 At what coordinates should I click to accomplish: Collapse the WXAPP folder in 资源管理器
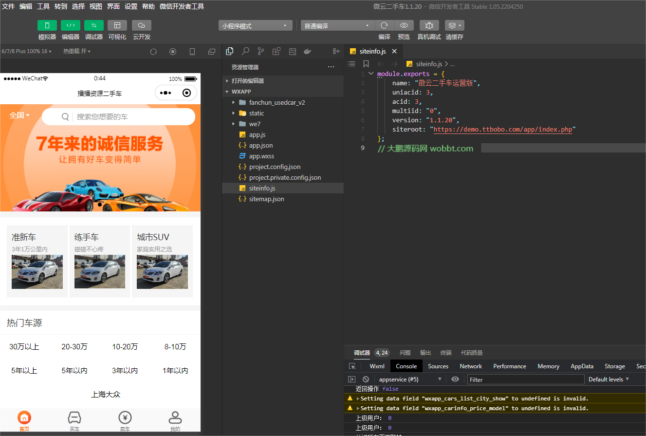click(226, 92)
